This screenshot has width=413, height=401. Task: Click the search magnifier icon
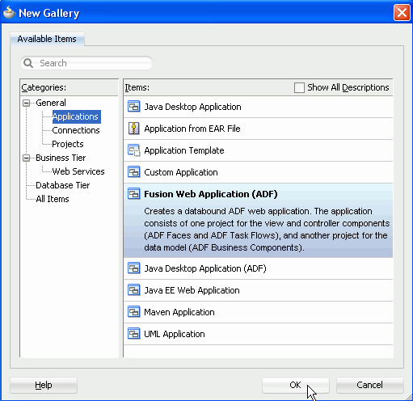tap(28, 63)
